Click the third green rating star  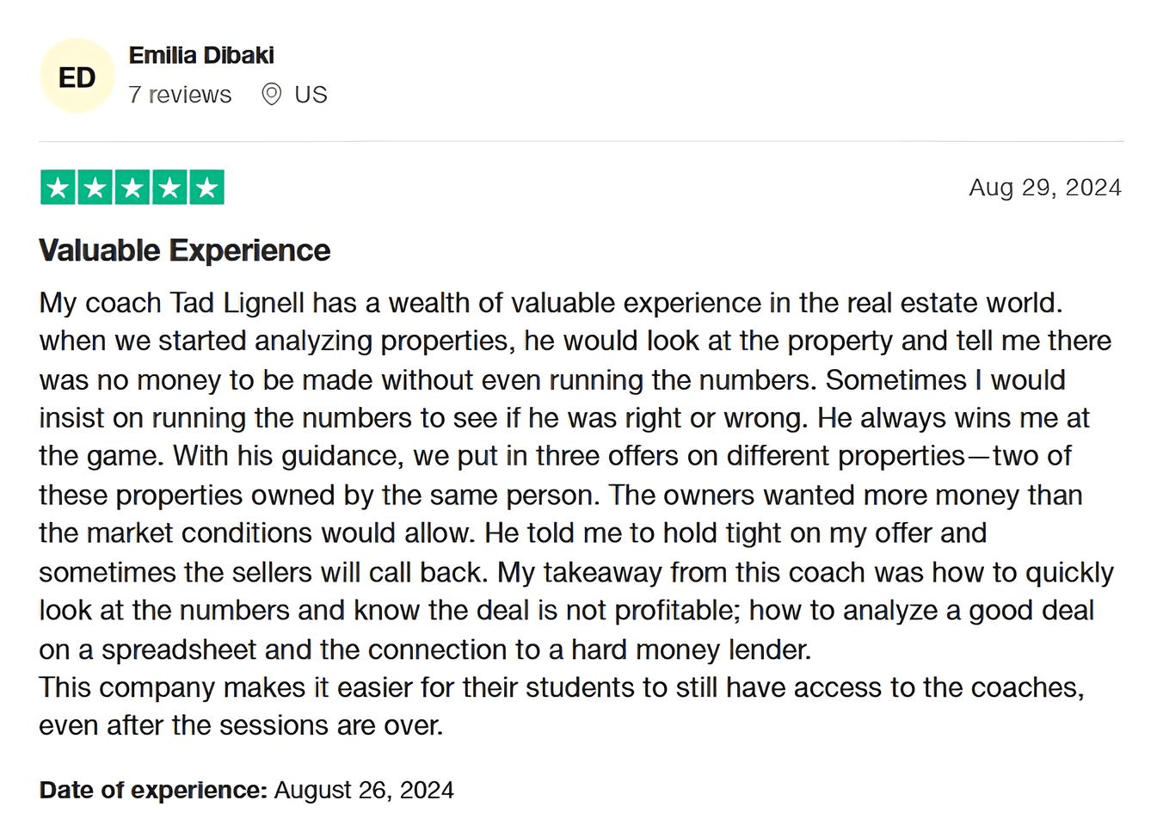pos(132,188)
